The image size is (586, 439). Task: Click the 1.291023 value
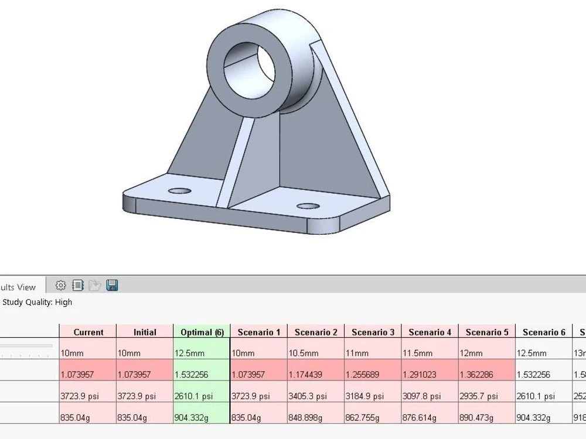pos(430,371)
